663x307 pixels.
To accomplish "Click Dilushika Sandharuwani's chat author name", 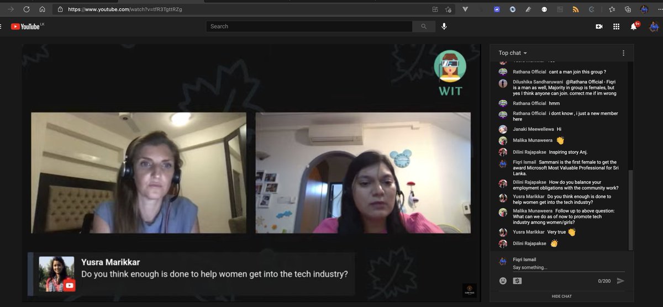I will (538, 82).
